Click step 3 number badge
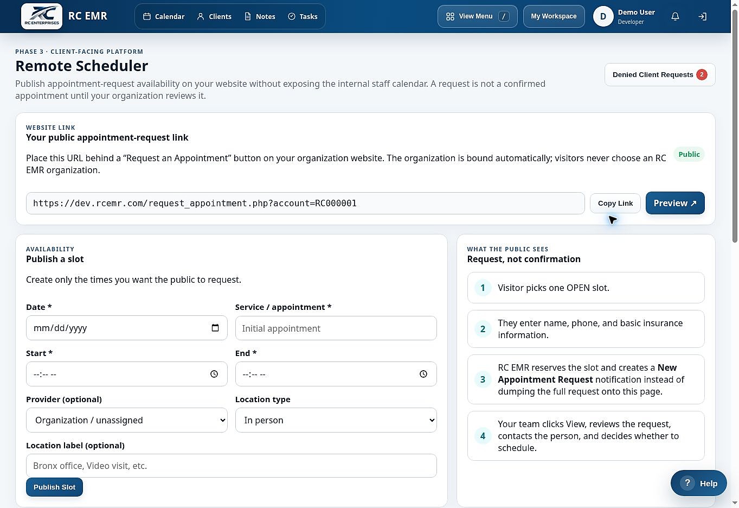The height and width of the screenshot is (508, 739). coord(483,379)
